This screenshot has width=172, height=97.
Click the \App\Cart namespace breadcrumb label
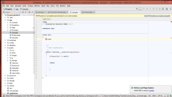click(46, 19)
